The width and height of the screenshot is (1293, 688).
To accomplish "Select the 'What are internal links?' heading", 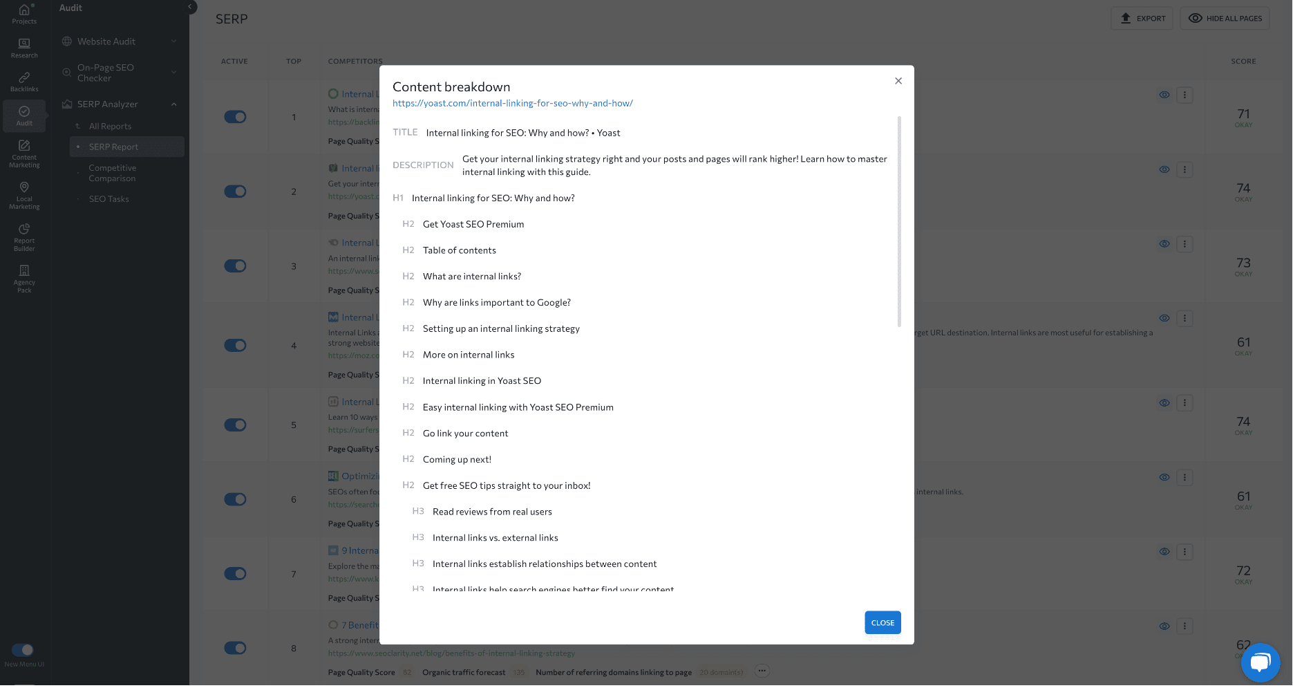I will 472,277.
